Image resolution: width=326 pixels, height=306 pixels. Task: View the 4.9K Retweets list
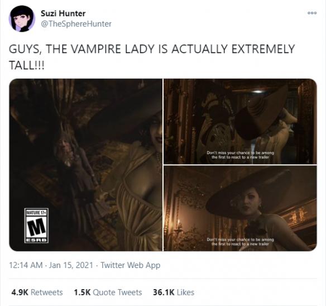point(37,292)
